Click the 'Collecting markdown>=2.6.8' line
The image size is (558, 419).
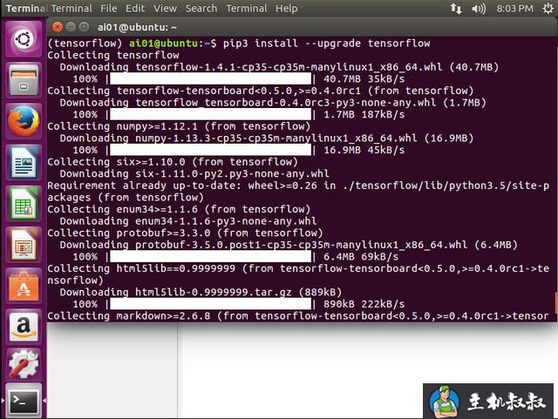pyautogui.click(x=298, y=316)
